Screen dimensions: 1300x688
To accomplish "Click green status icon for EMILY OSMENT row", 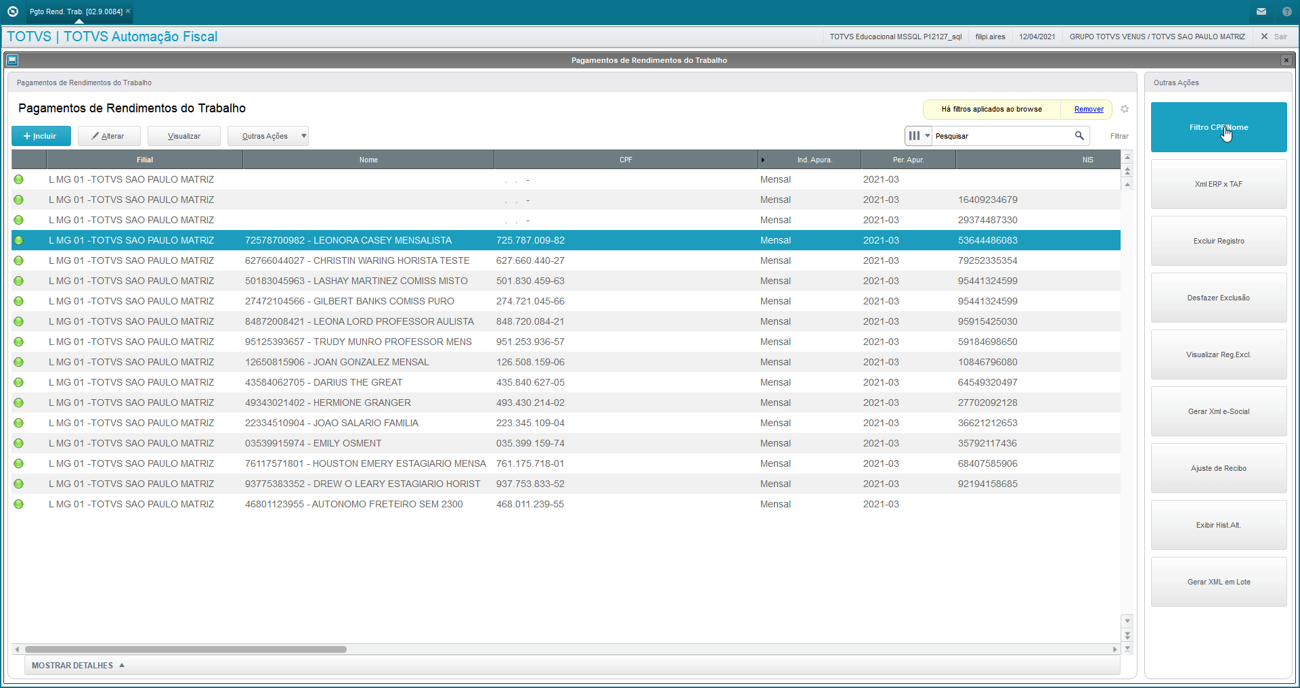I will coord(18,443).
